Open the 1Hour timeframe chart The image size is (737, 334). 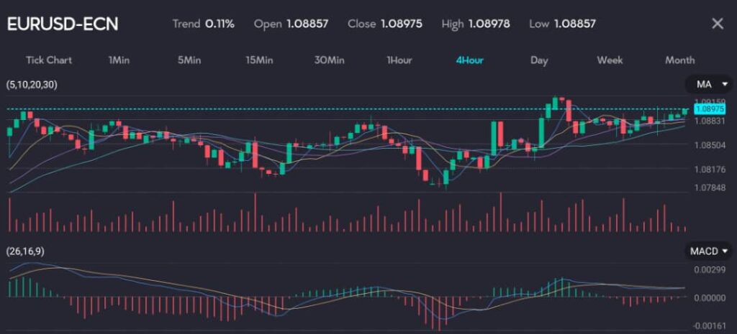click(399, 60)
